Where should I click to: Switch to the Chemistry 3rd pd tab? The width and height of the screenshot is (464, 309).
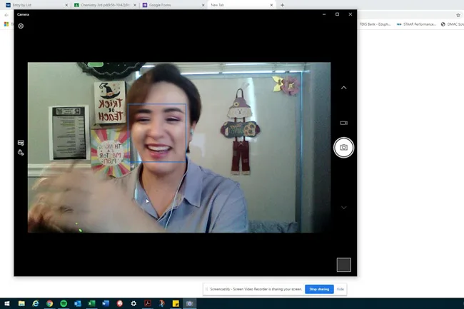point(104,5)
